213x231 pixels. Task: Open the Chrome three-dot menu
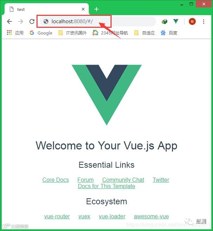(204, 21)
